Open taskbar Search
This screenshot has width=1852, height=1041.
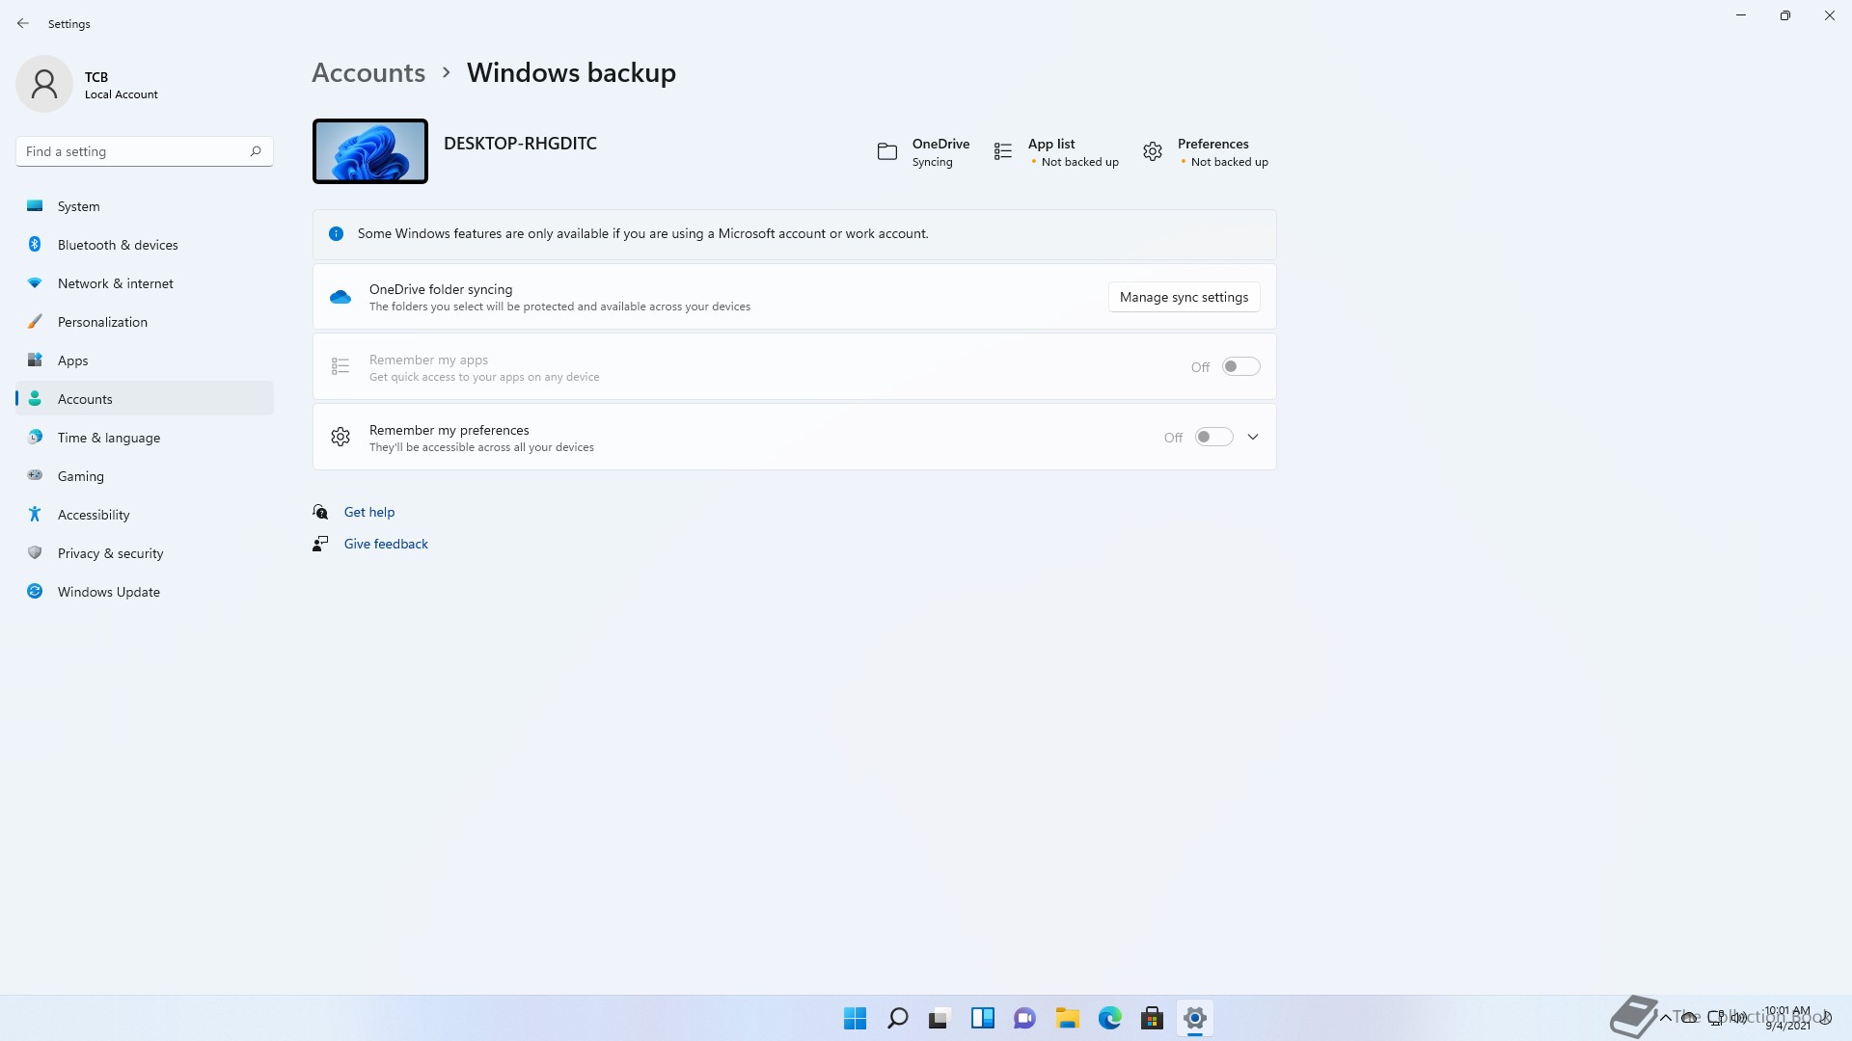(897, 1018)
